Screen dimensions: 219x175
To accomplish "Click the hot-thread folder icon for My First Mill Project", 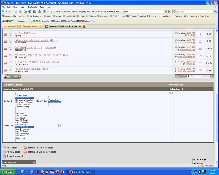I will pos(5,34).
